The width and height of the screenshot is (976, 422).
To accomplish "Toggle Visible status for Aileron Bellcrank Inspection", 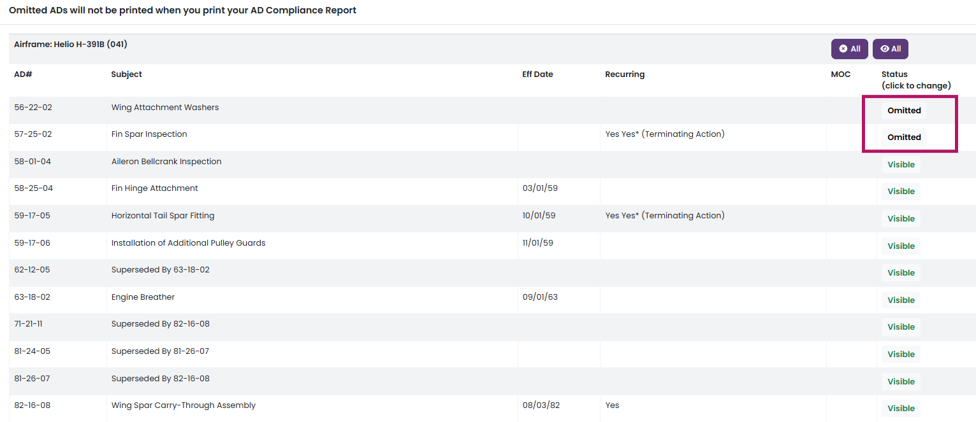I will [x=901, y=165].
